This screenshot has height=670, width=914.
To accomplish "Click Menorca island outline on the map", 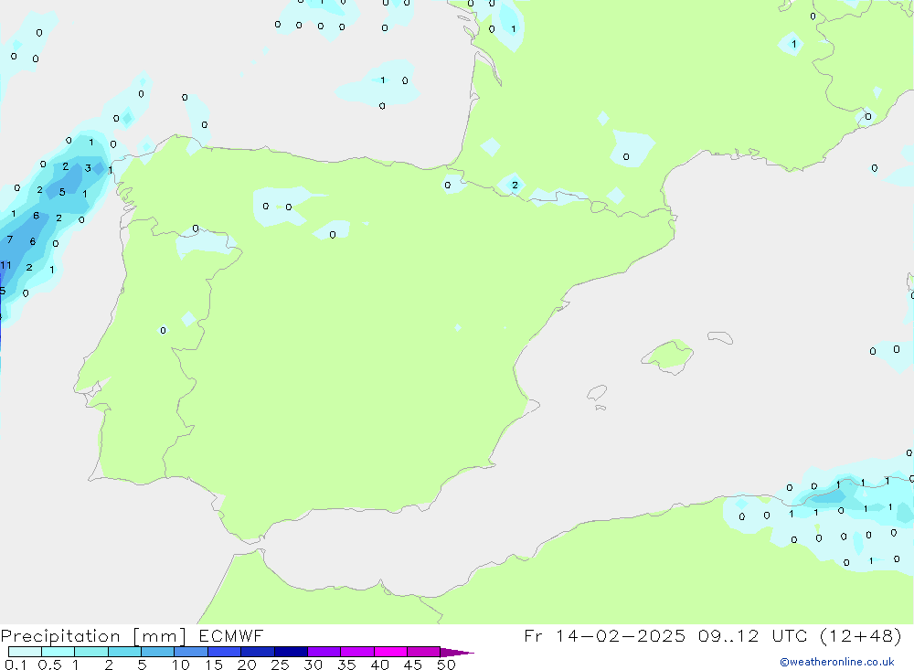I will [720, 337].
